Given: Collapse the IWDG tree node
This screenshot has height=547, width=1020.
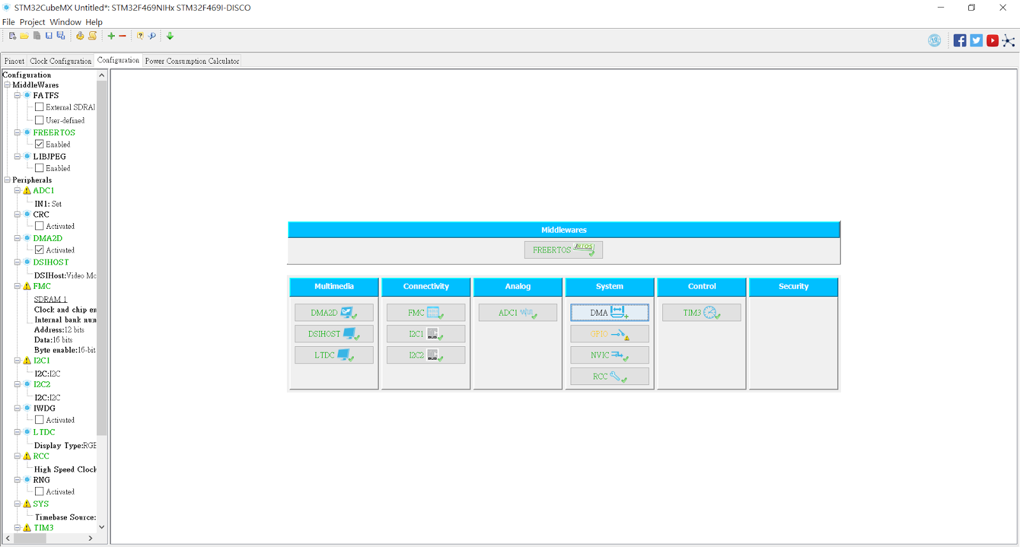Looking at the screenshot, I should click(17, 408).
